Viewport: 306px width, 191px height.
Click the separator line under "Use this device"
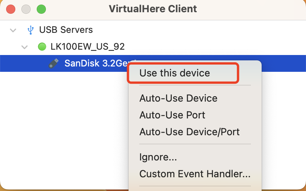(195, 85)
